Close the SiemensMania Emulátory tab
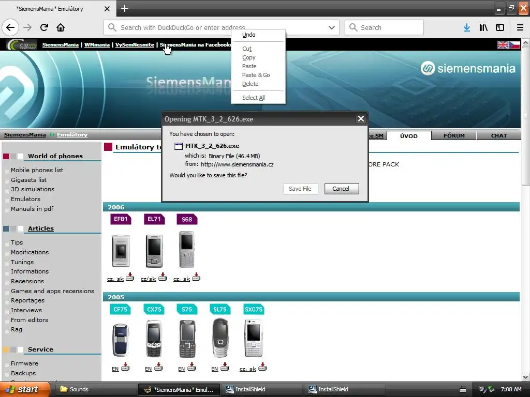 point(107,9)
